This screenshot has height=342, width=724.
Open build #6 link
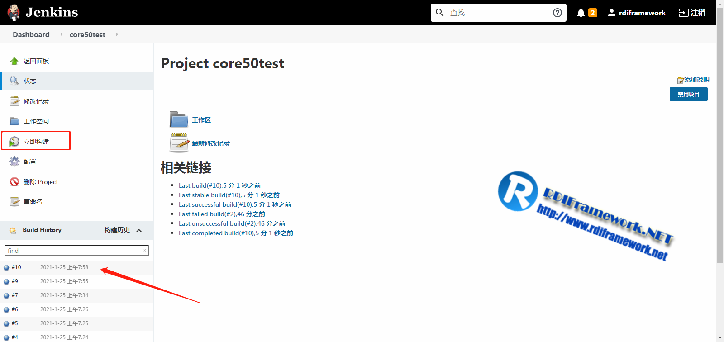click(x=15, y=309)
